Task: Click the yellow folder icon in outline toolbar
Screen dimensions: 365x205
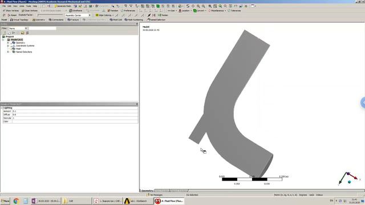Action: (23, 33)
